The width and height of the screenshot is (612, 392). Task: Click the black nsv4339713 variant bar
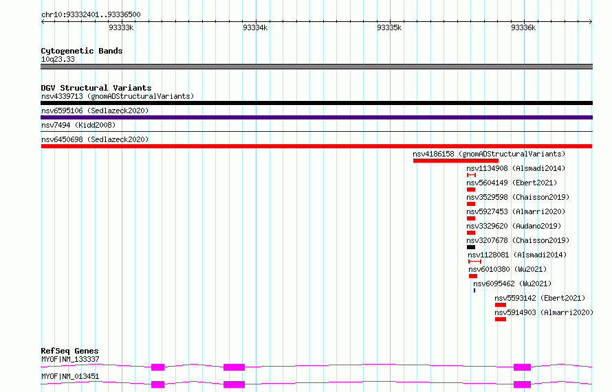[x=316, y=103]
